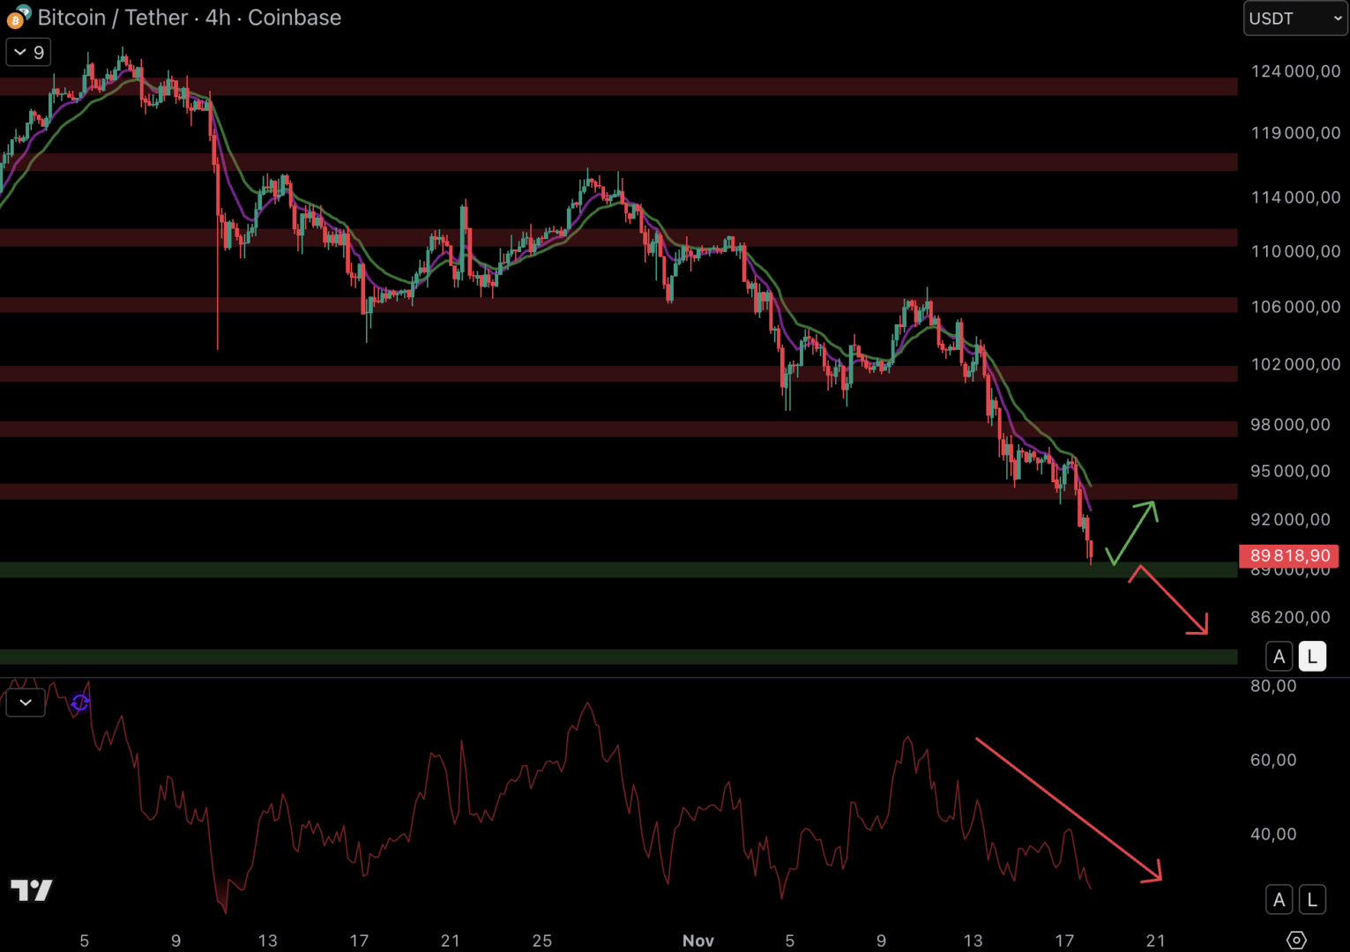
Task: Click the Nov label on time axis
Action: tap(697, 941)
